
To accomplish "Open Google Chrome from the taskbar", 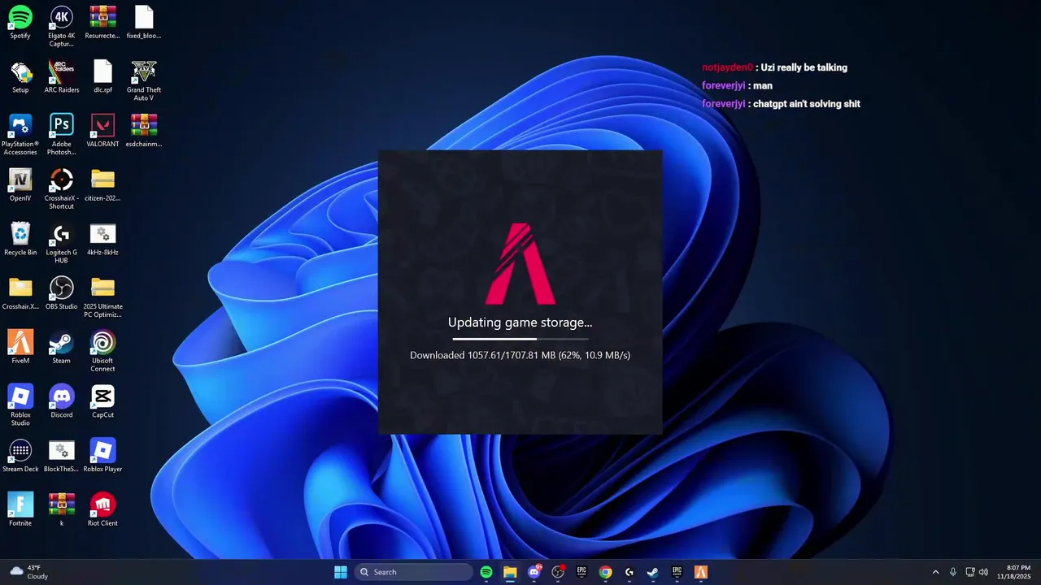I will 605,572.
